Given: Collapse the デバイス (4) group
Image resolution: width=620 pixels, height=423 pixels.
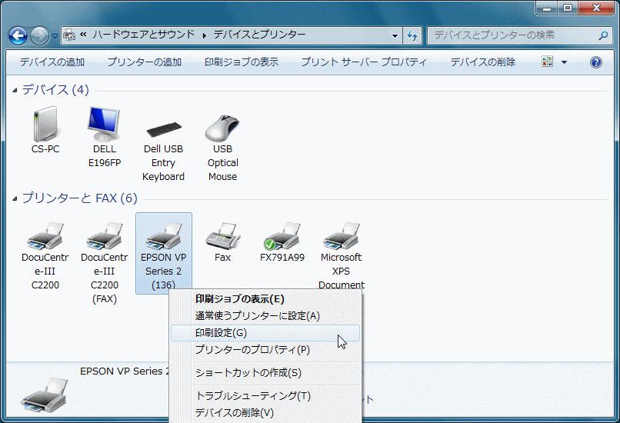Looking at the screenshot, I should coord(15,91).
